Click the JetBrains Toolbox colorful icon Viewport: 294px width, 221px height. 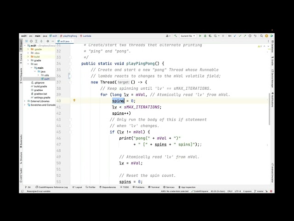[271, 36]
